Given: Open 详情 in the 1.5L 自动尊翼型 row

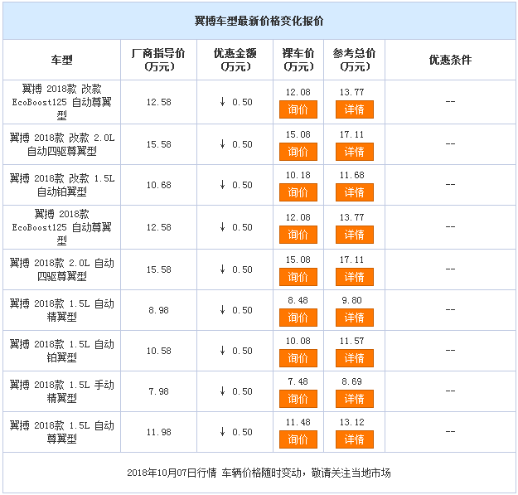Looking at the screenshot, I should click(x=355, y=439).
